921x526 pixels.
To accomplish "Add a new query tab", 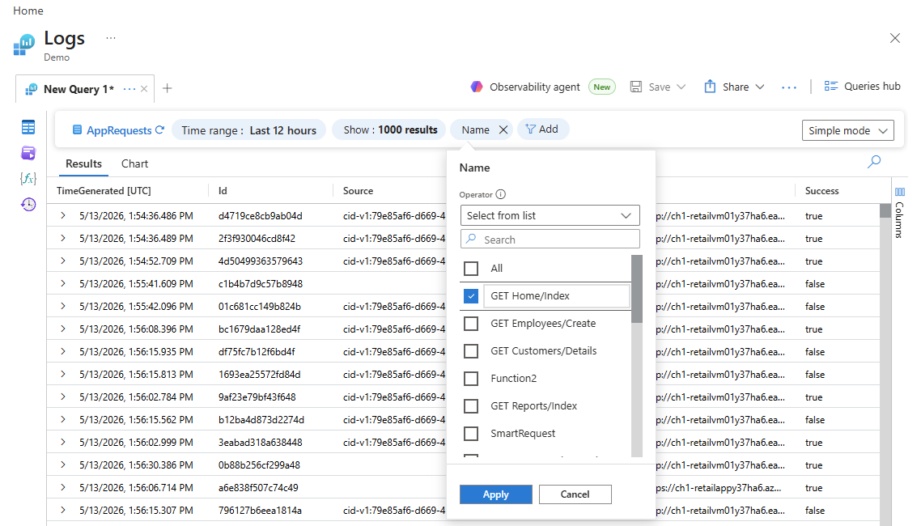I will (x=168, y=88).
